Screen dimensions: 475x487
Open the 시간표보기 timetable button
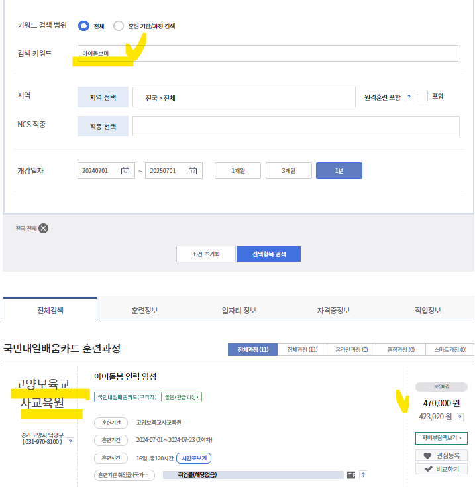pyautogui.click(x=193, y=458)
